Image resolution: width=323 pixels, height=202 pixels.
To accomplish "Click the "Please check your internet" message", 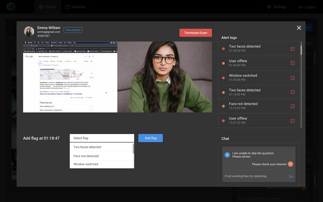I will [x=269, y=164].
